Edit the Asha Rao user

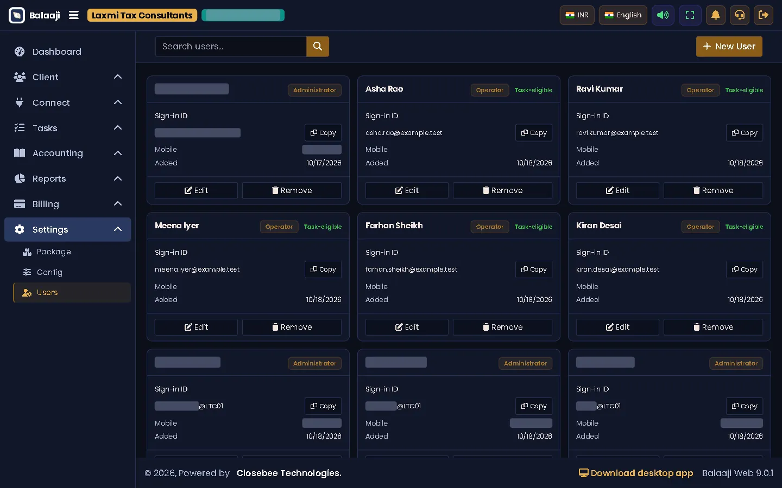tap(407, 190)
